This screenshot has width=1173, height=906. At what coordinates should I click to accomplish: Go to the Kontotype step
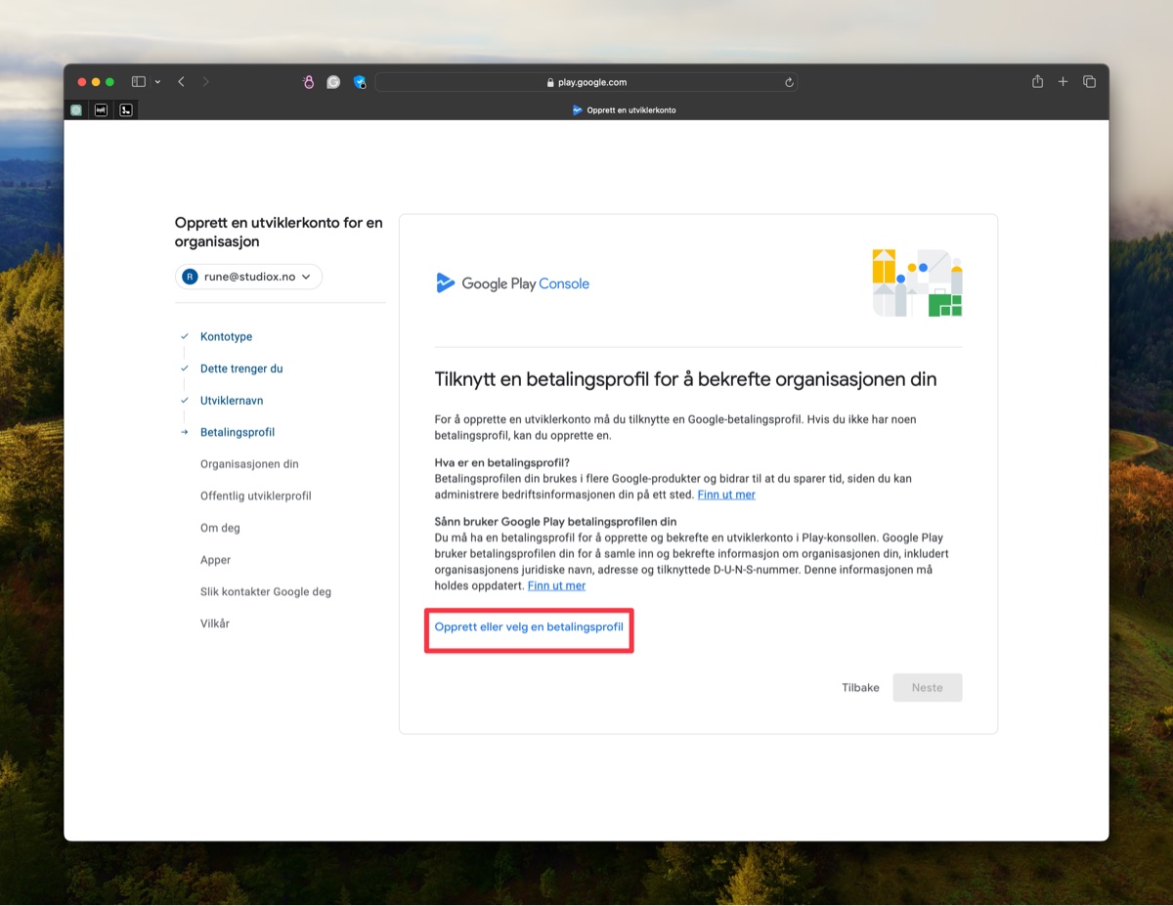pos(226,336)
